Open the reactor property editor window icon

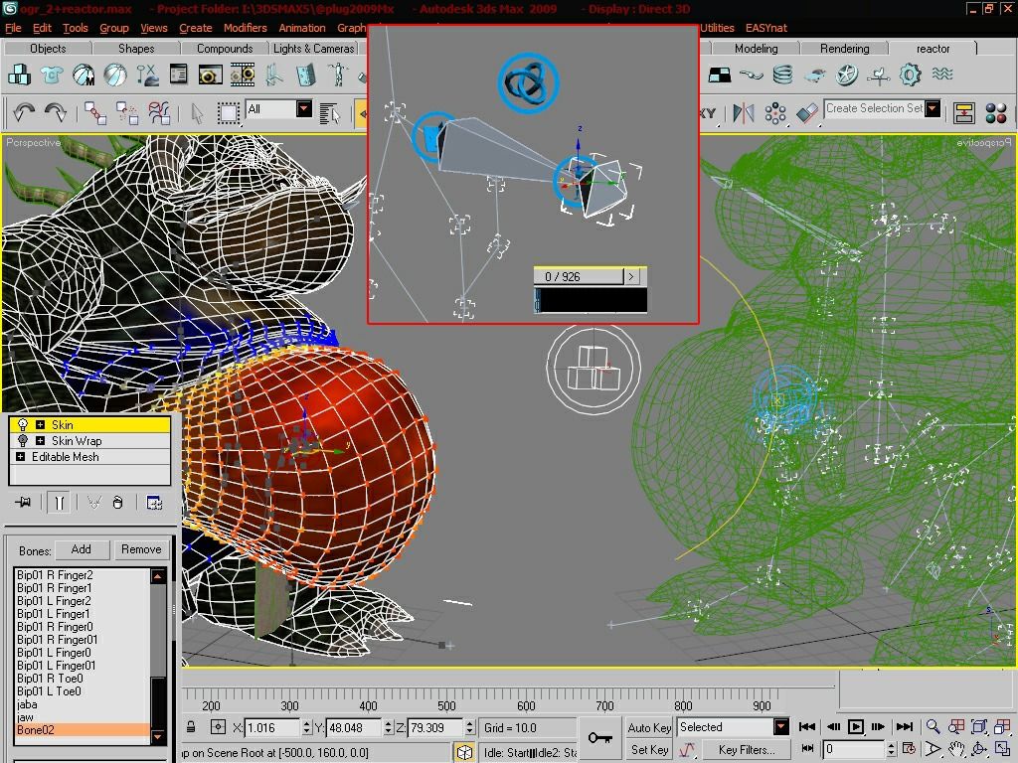click(x=179, y=76)
